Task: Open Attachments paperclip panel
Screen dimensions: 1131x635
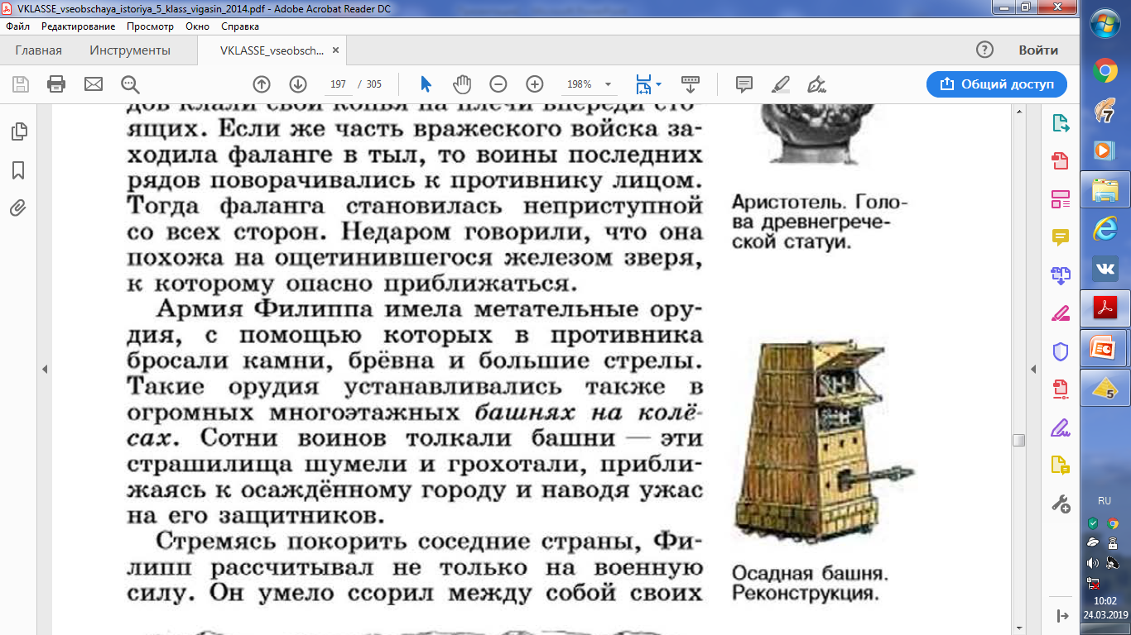Action: (x=18, y=208)
